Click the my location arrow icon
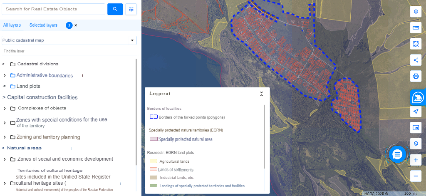Viewport: 426px width, 196px height. click(416, 112)
